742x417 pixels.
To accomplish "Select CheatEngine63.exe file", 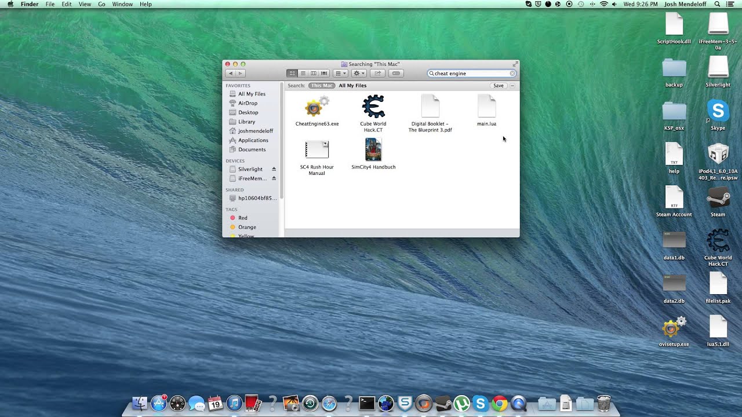I will 317,111.
